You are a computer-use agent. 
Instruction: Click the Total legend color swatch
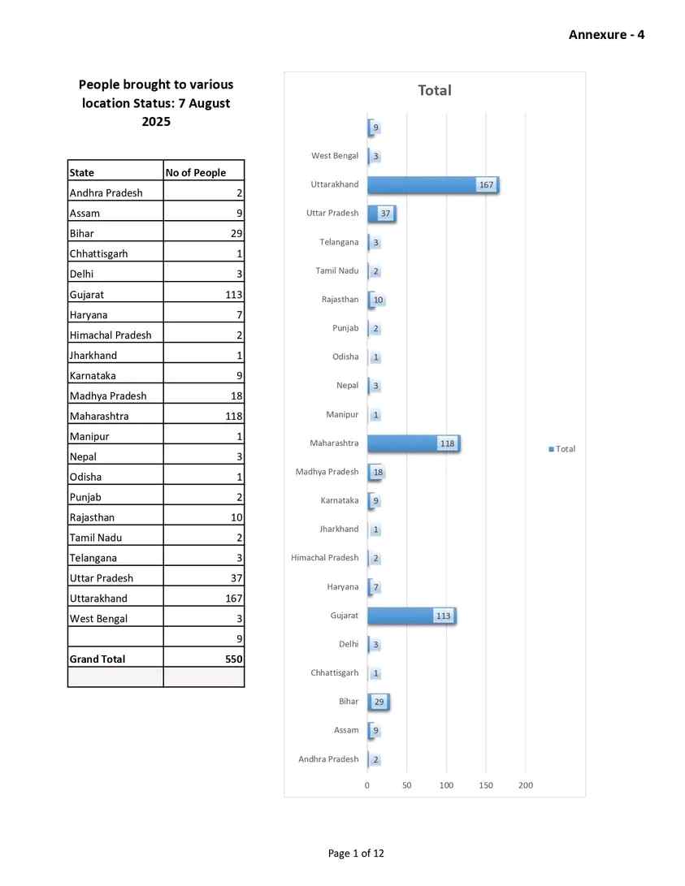tap(552, 449)
